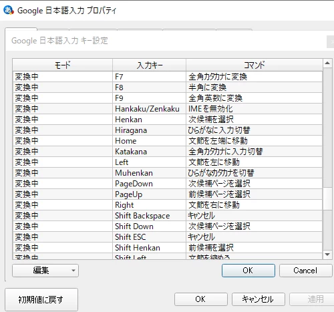The height and width of the screenshot is (312, 334).
Task: Select the Shift Down key cell
Action: pyautogui.click(x=150, y=226)
